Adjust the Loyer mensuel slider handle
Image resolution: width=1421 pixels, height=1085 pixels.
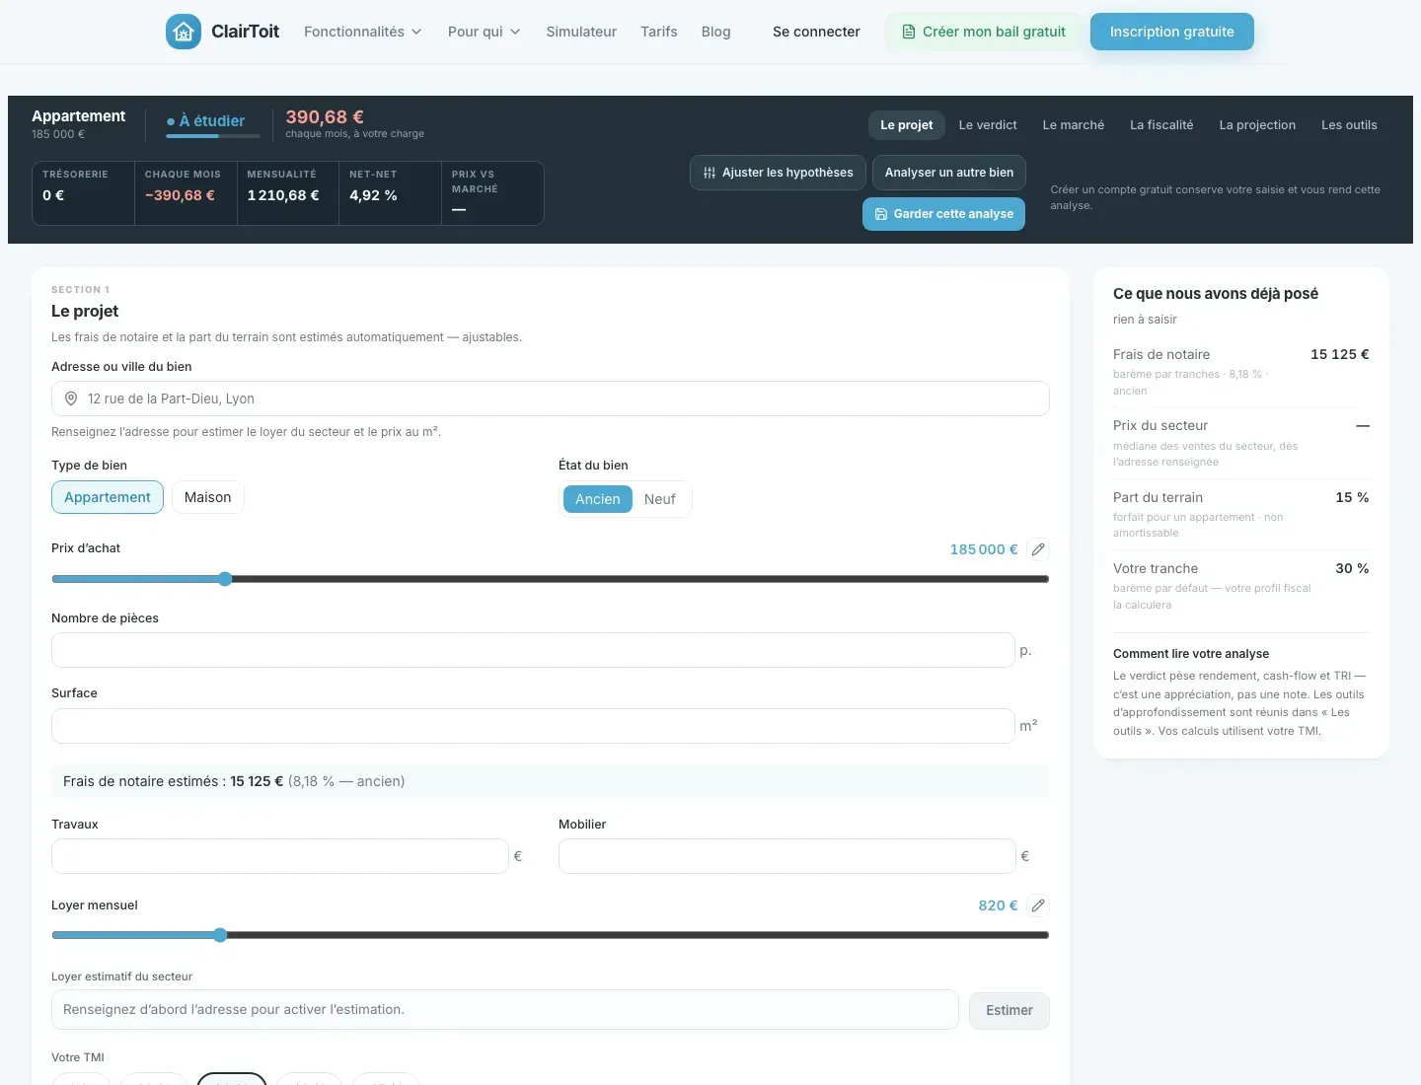(220, 935)
